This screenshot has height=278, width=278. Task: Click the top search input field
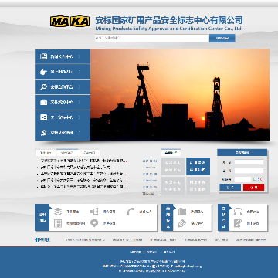(x=151, y=38)
